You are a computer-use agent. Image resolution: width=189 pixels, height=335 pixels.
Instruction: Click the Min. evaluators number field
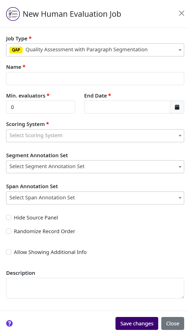coord(40,107)
